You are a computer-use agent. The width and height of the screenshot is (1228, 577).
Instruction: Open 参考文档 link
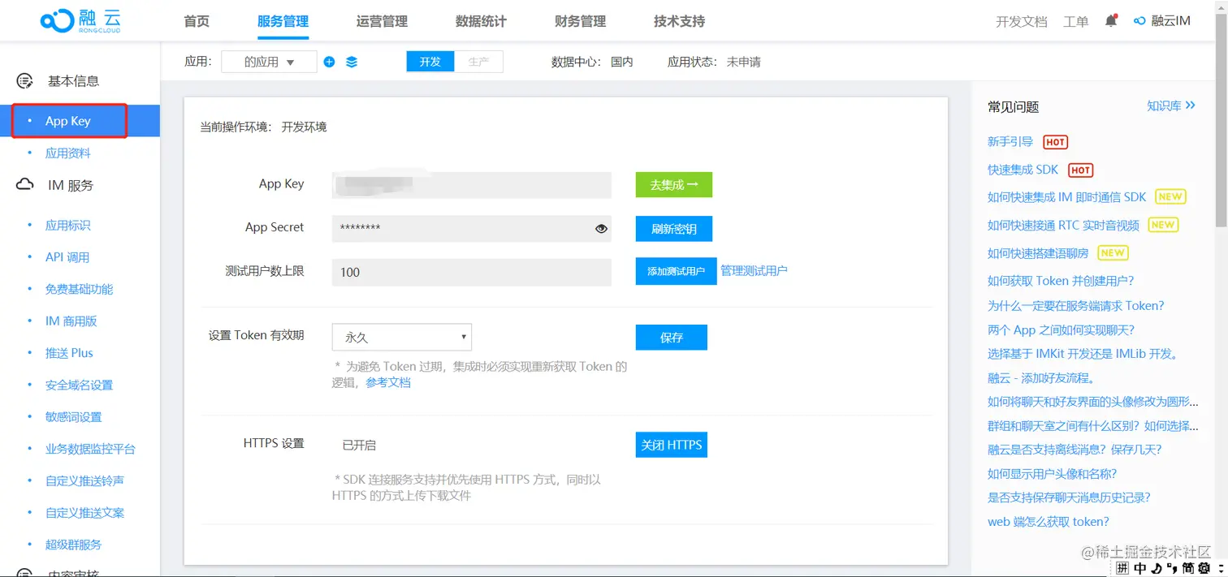388,382
